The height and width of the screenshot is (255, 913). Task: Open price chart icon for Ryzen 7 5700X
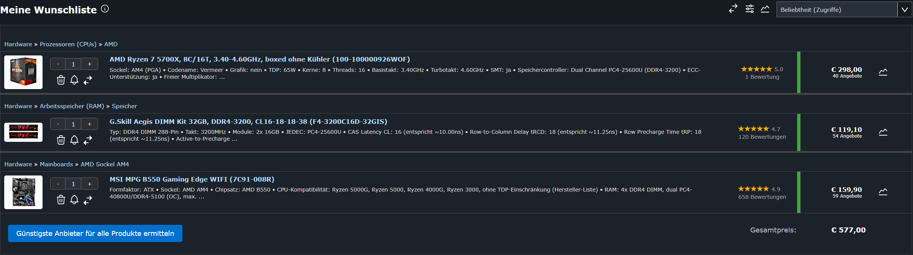click(883, 72)
